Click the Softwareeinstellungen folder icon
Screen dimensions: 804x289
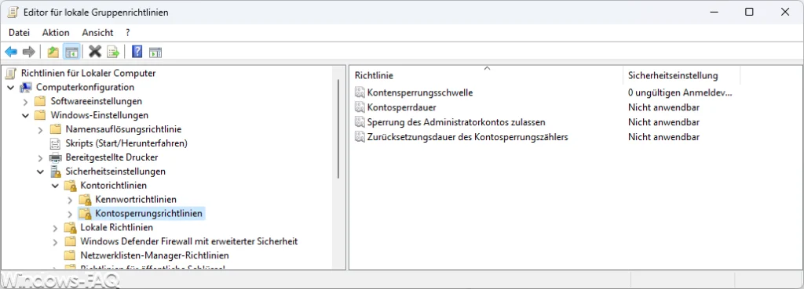tap(41, 101)
